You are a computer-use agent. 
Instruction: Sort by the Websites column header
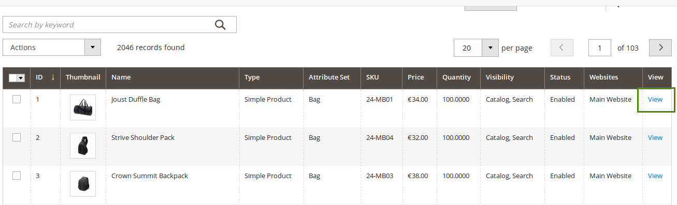click(x=613, y=77)
